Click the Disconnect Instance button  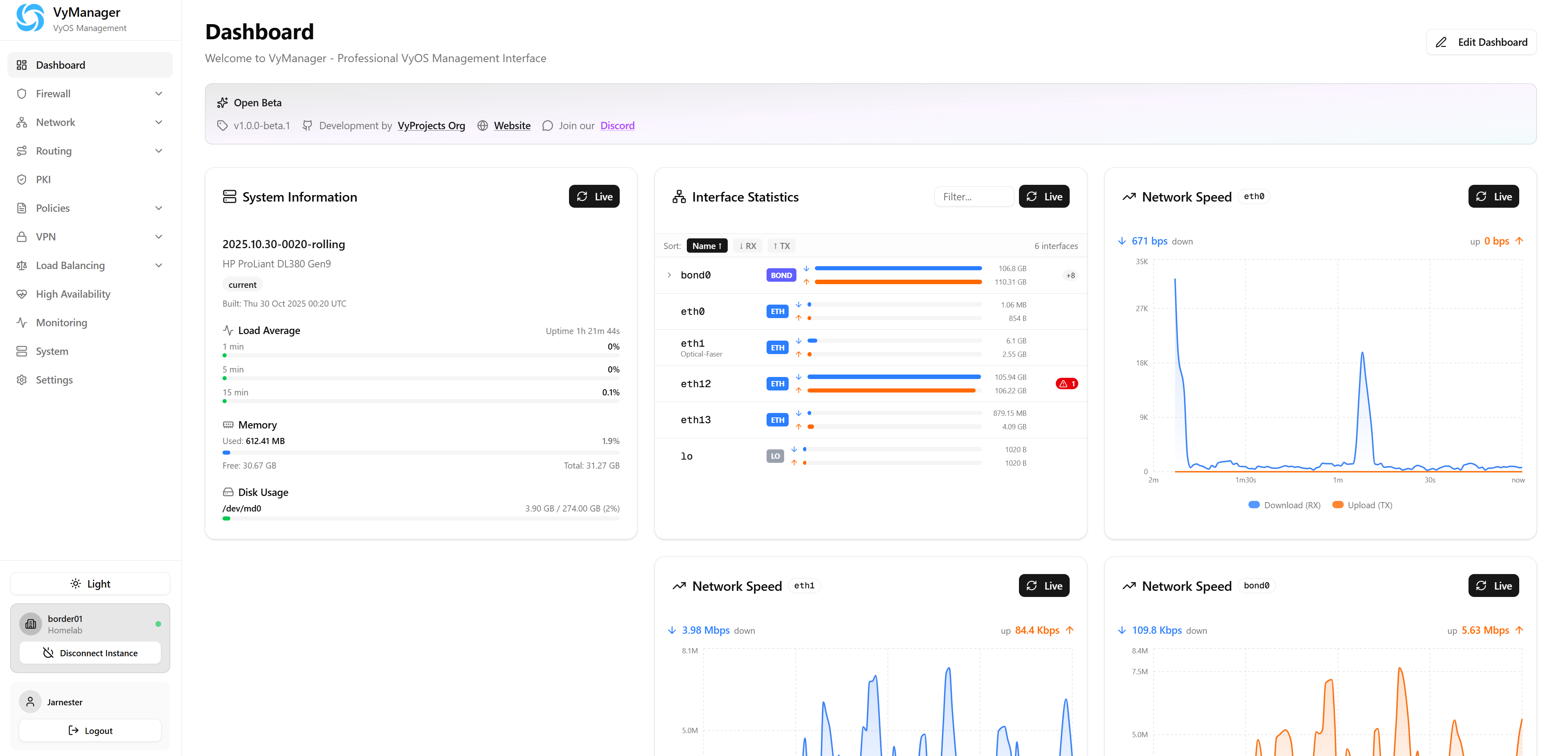(89, 652)
